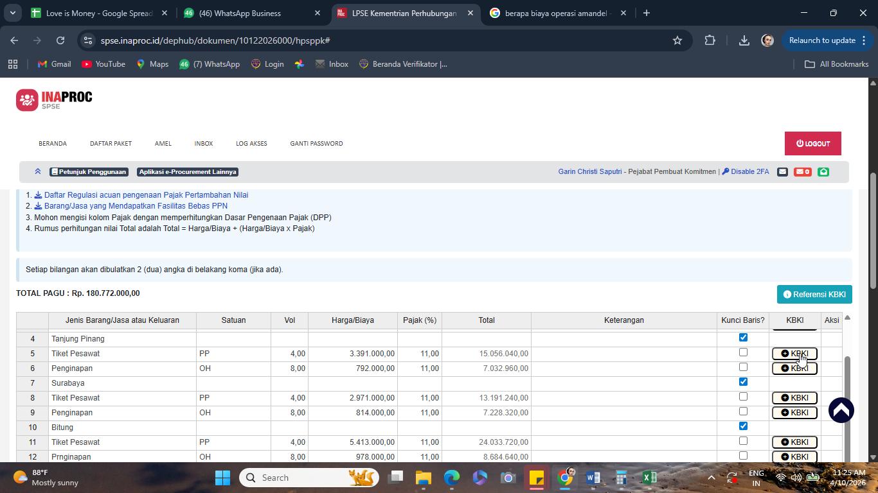Click the scroll-to-top round arrow button
Image resolution: width=878 pixels, height=493 pixels.
(x=841, y=410)
